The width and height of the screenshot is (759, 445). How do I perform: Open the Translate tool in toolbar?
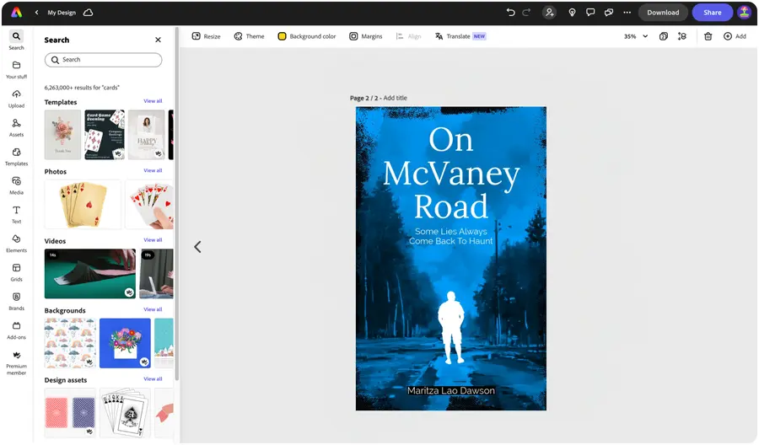coord(453,36)
